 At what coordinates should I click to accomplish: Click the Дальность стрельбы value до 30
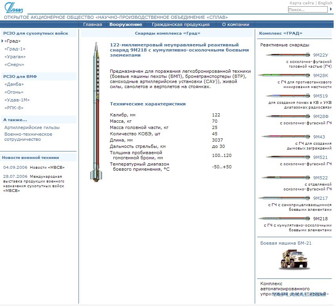(x=218, y=146)
